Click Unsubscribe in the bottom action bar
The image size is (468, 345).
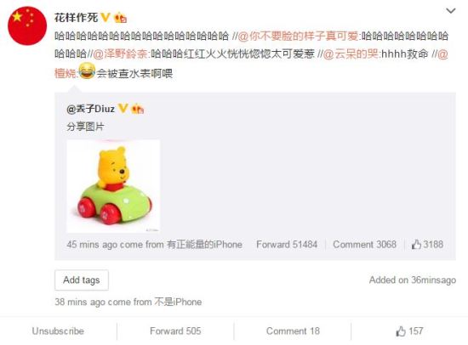point(58,331)
